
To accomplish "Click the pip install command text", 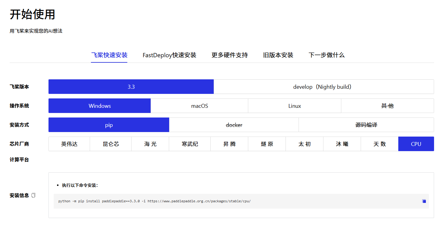I will (154, 201).
